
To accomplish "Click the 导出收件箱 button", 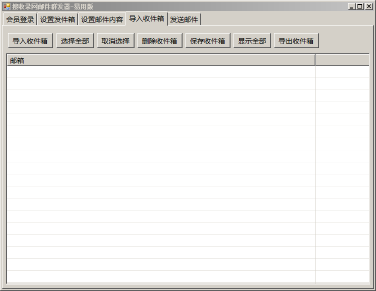I will pyautogui.click(x=296, y=41).
